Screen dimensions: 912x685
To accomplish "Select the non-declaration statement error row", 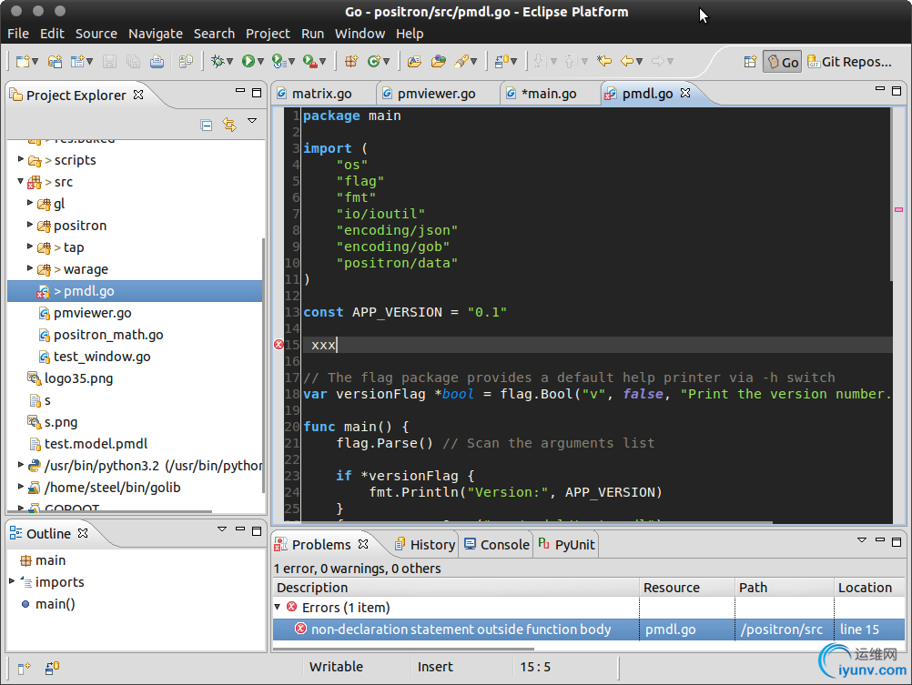I will coord(461,630).
